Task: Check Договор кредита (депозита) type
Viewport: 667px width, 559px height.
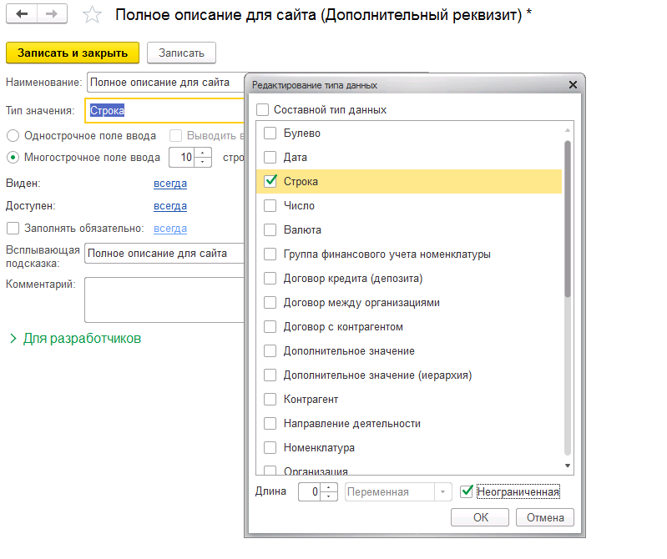Action: [270, 279]
